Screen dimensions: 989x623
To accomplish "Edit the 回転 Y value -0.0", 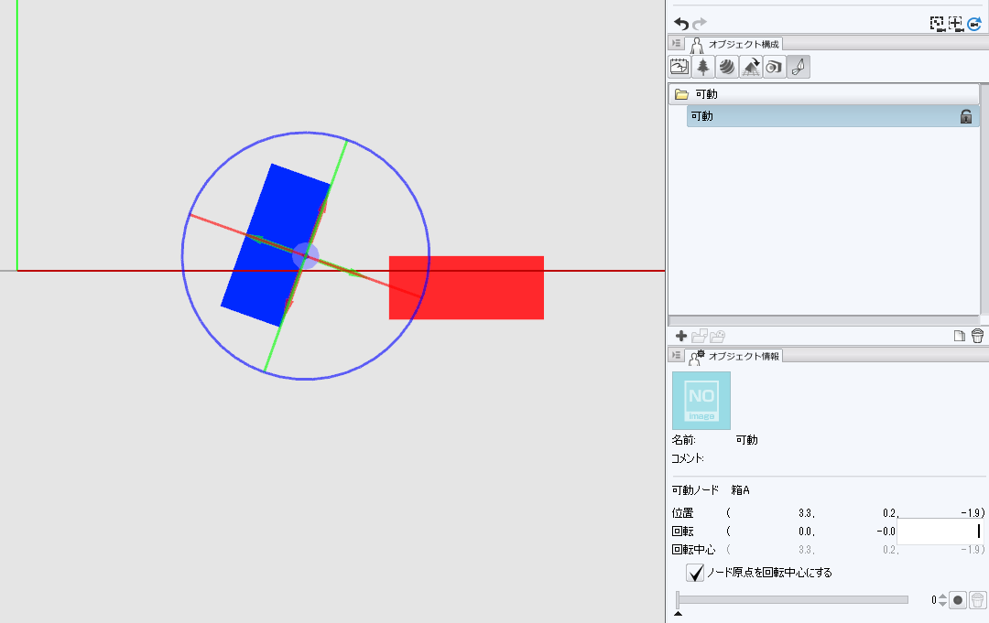I will click(886, 531).
